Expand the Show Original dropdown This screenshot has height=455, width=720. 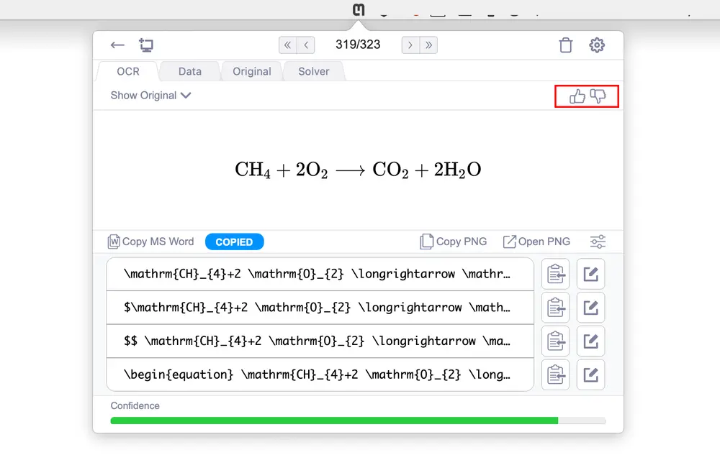150,96
